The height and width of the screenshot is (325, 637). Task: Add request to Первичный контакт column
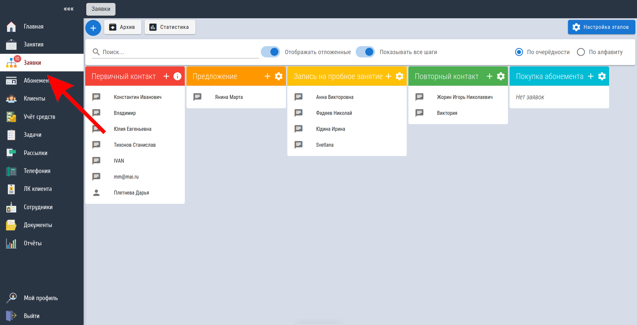coord(166,76)
